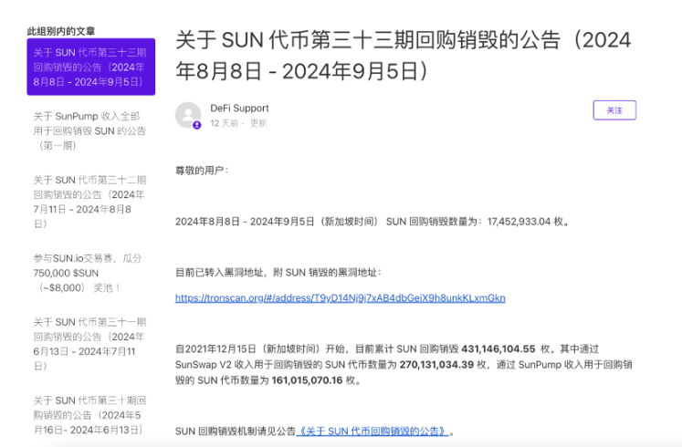Open the tronscan.org black hole address link
Viewport: 682px width, 447px height.
pyautogui.click(x=341, y=298)
